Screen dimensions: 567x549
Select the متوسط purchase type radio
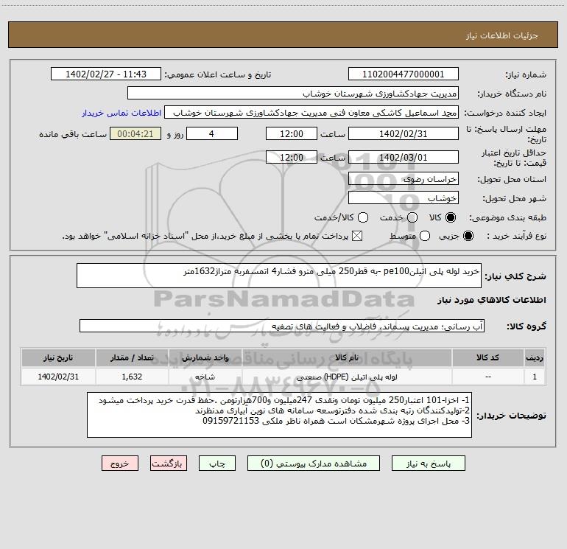(425, 236)
